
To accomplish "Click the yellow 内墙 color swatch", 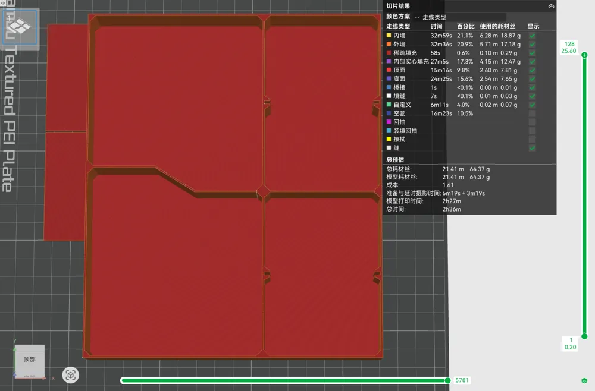I will tap(389, 35).
